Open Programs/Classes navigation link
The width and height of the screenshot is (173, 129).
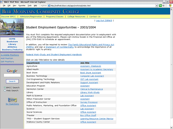click(55, 16)
